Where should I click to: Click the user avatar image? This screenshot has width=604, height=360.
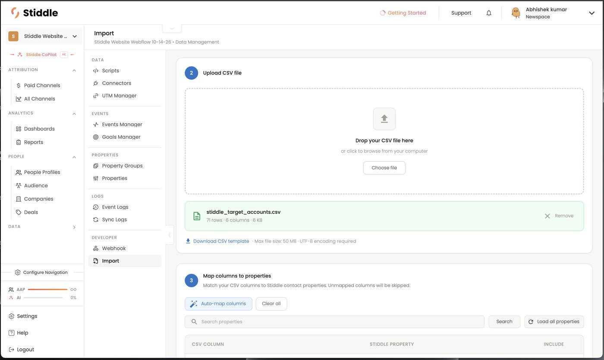[x=516, y=13]
